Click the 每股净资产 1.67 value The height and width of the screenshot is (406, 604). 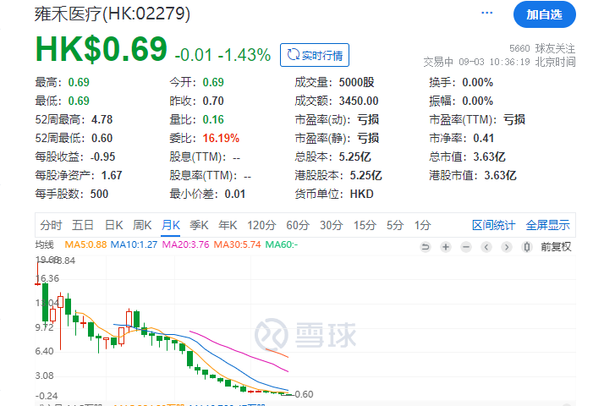112,175
